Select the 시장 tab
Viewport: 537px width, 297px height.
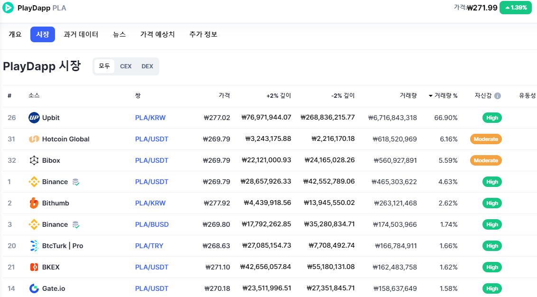click(x=43, y=34)
